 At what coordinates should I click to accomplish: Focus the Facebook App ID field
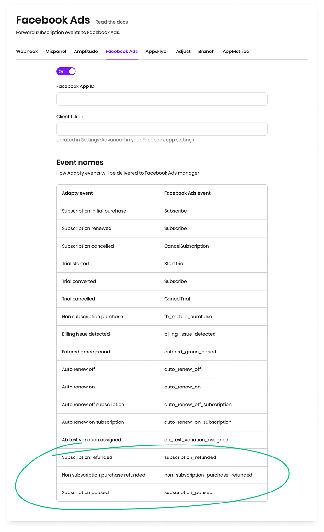(x=162, y=99)
